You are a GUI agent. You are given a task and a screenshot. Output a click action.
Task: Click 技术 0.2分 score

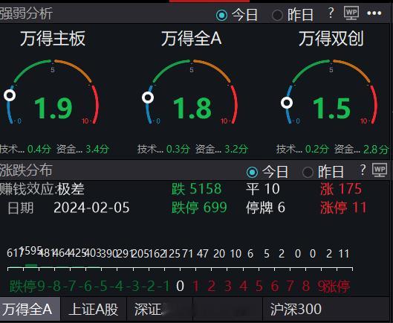tap(302, 149)
